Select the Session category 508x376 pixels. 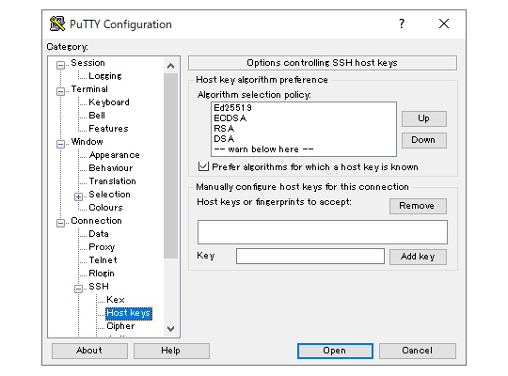point(87,63)
